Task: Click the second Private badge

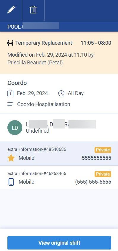Action: tap(103, 174)
